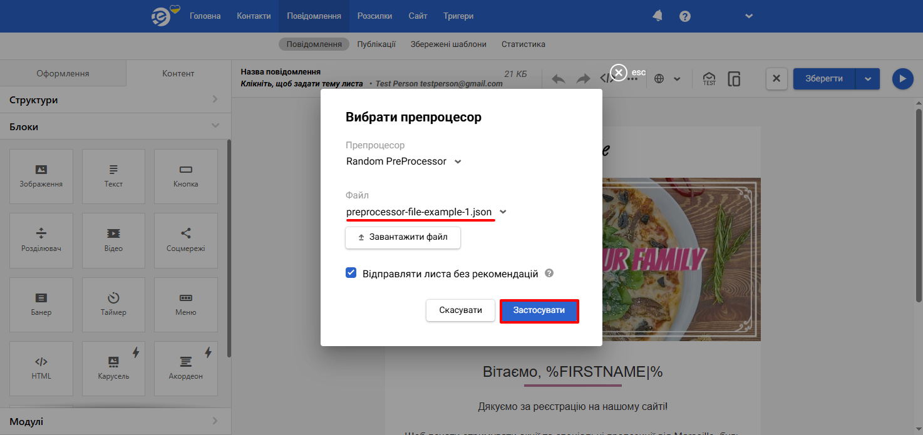Open the notifications bell
The image size is (923, 435).
657,16
